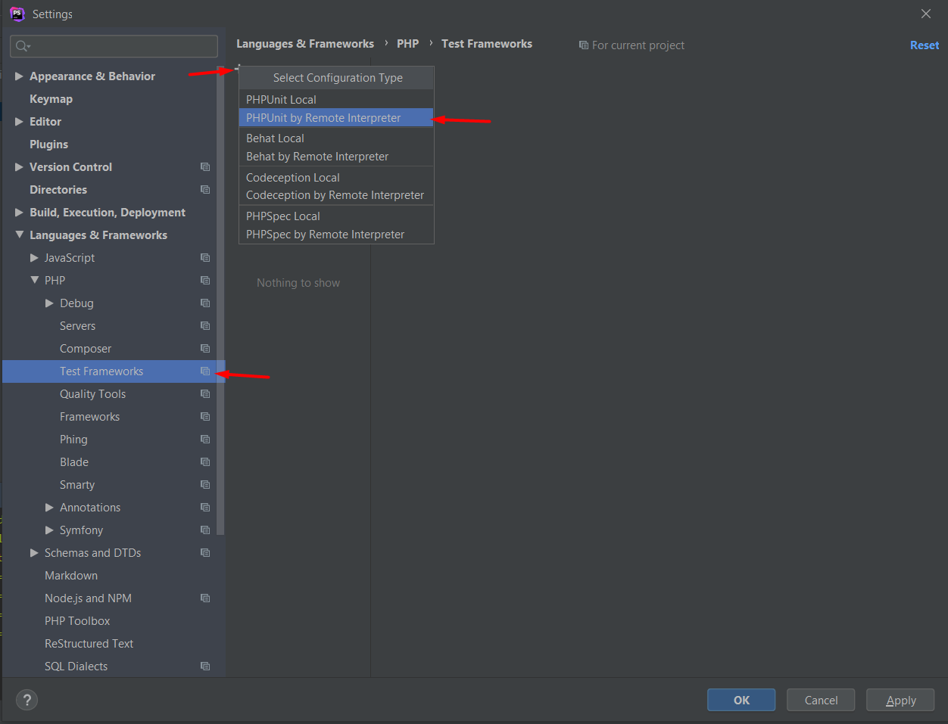Click project-level icon next to Quality Tools
This screenshot has width=948, height=724.
coord(205,393)
